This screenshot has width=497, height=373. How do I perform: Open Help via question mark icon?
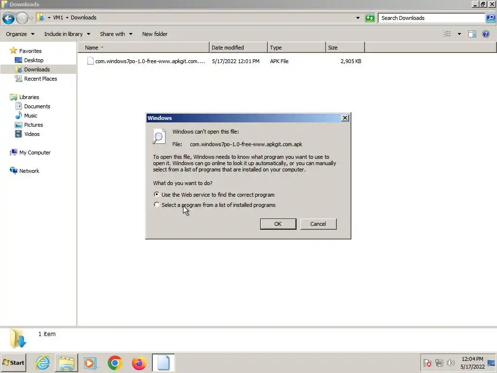click(x=485, y=34)
